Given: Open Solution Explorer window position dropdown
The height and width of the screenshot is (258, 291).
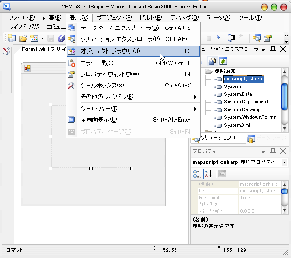Looking at the screenshot, I should [263, 50].
